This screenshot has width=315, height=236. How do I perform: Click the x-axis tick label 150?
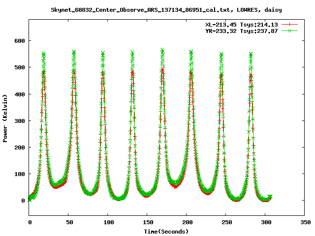pos(148,222)
